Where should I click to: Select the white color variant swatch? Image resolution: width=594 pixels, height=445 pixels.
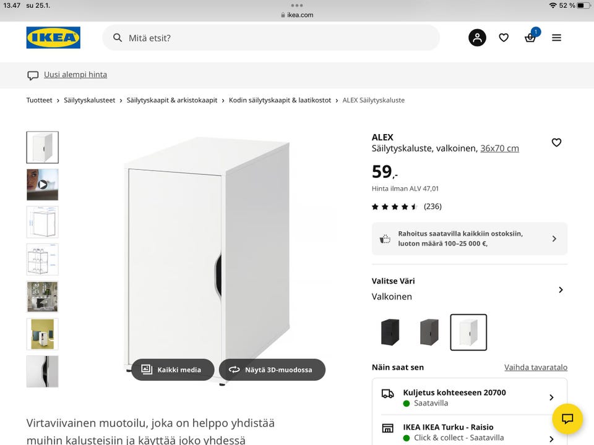click(x=468, y=332)
